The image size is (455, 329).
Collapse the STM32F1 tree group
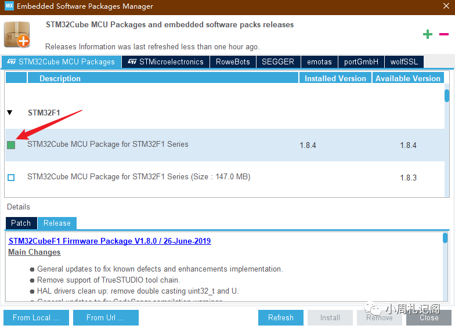click(10, 113)
